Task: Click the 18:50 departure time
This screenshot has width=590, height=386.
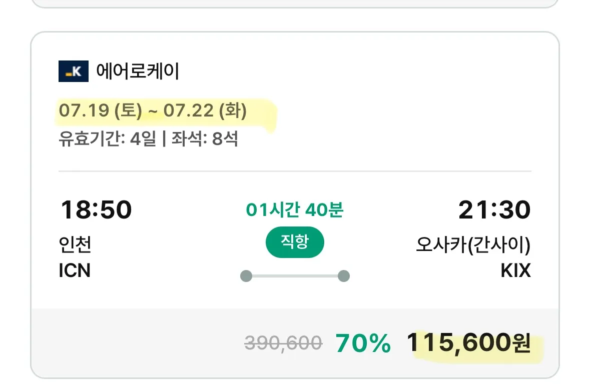Action: coord(96,209)
